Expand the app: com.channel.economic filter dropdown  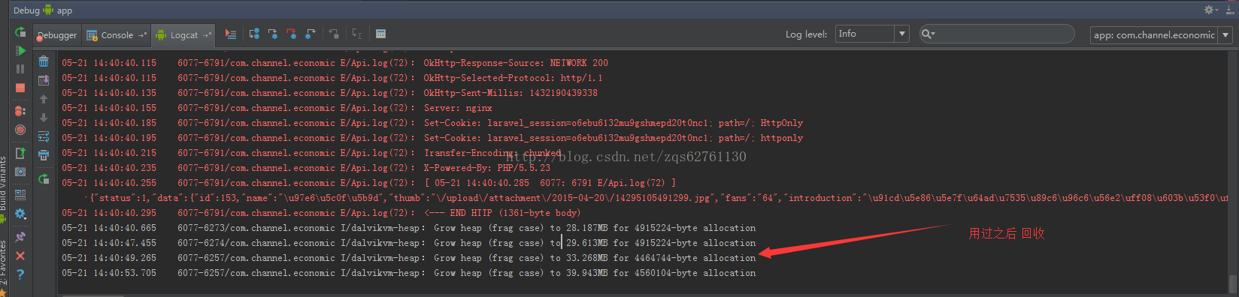[1161, 34]
